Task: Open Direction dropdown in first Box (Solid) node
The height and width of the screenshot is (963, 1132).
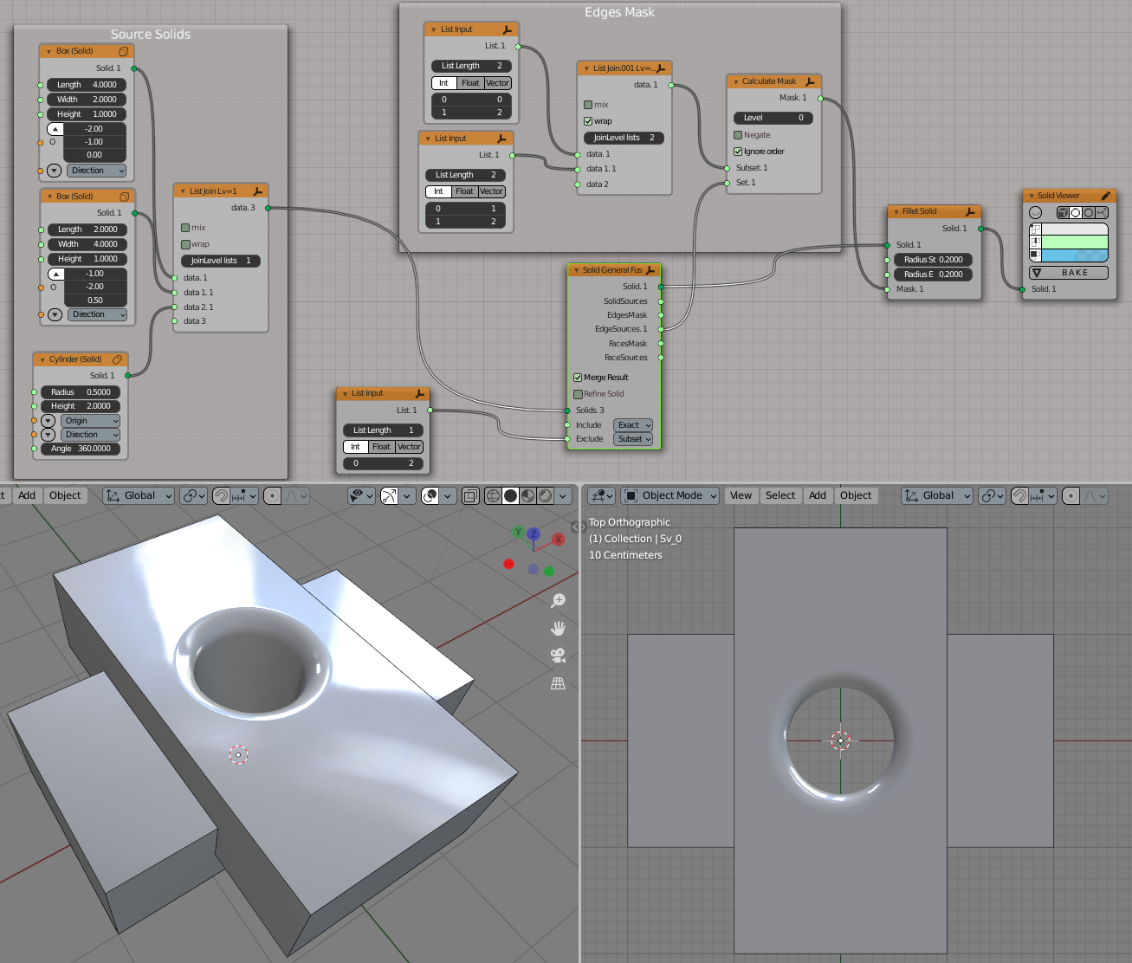Action: (96, 171)
